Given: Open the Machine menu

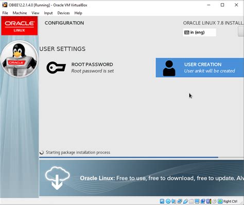Looking at the screenshot, I should (x=20, y=13).
